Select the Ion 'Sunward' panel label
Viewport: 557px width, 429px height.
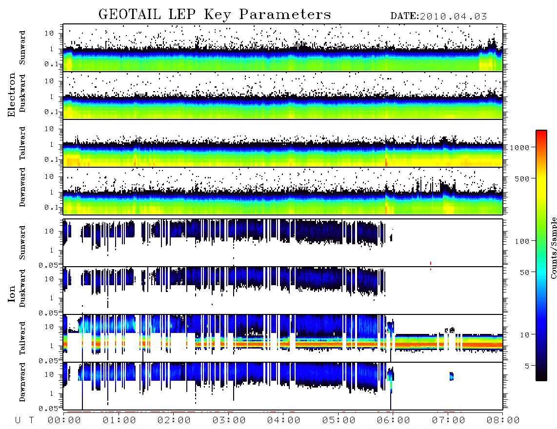22,243
